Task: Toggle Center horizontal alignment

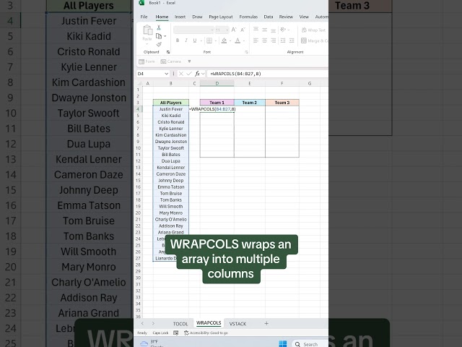Action: click(x=265, y=40)
